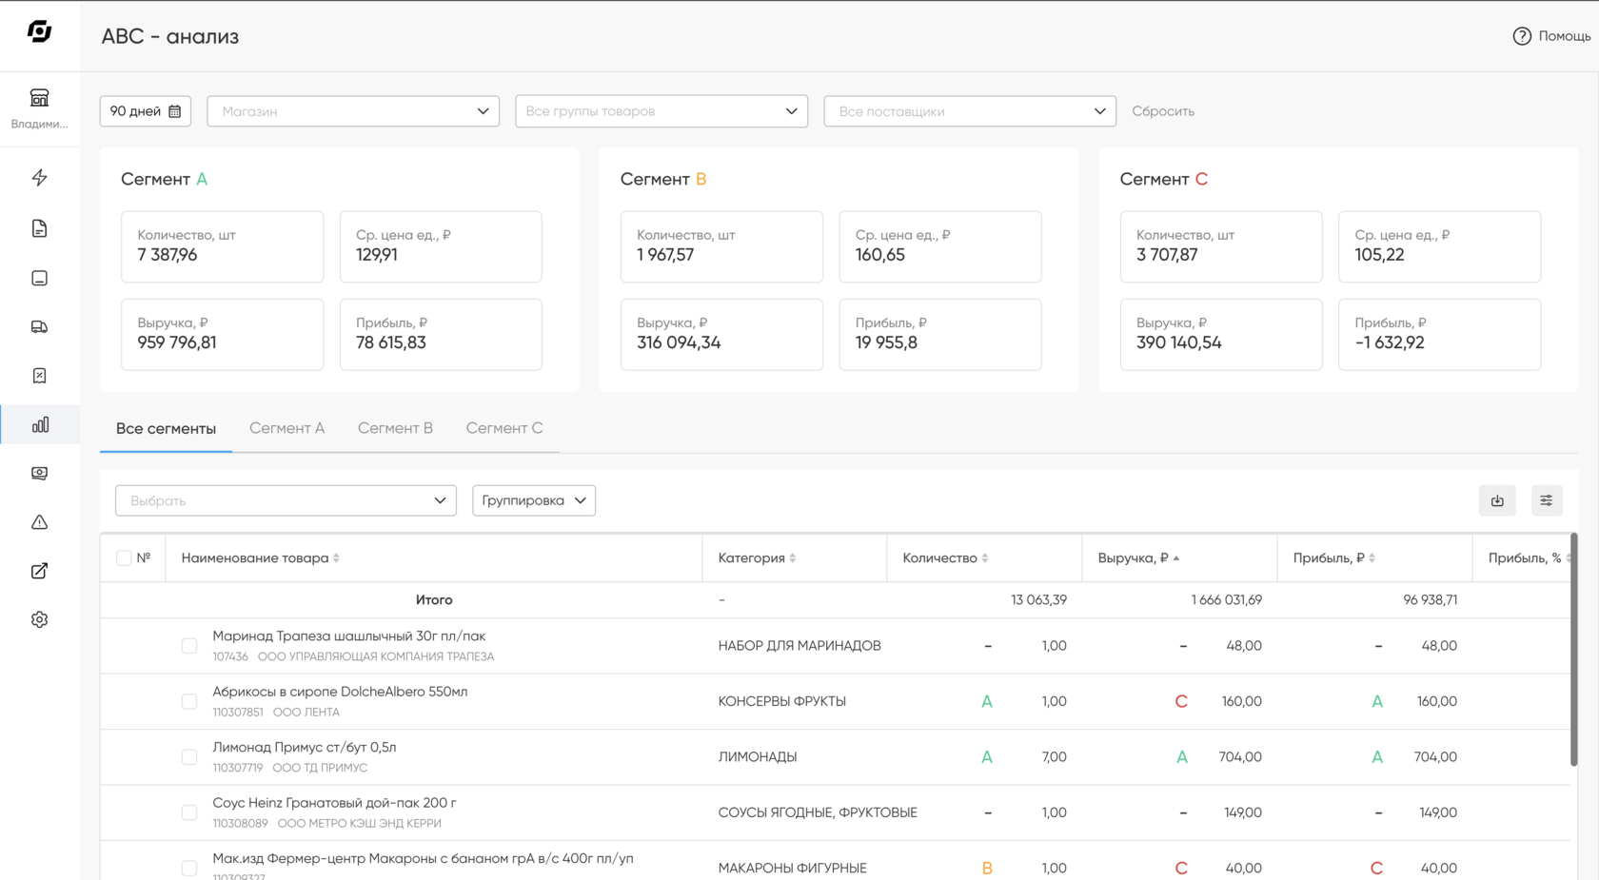1599x880 pixels.
Task: Check the select-all checkbox in table header
Action: click(x=124, y=558)
